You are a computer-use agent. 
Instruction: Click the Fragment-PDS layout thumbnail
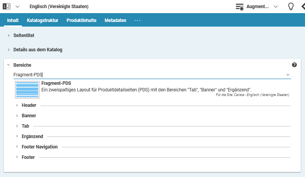pos(27,89)
